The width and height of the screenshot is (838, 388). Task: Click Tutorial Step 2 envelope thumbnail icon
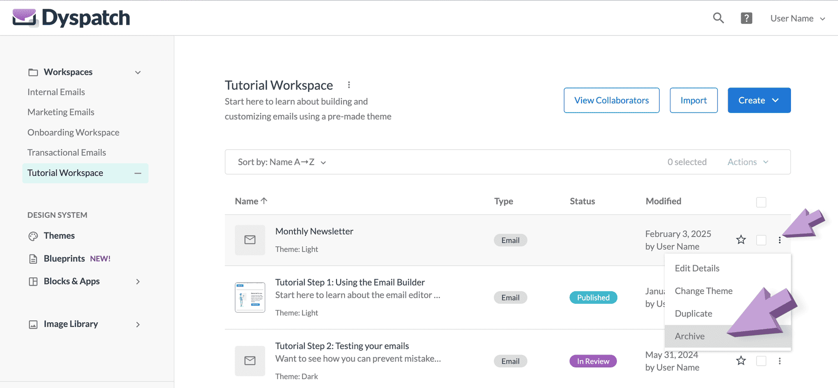pyautogui.click(x=250, y=361)
